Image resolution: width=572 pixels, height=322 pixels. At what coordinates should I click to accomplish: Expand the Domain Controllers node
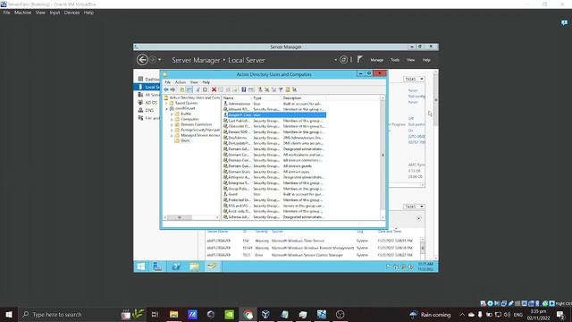point(172,124)
